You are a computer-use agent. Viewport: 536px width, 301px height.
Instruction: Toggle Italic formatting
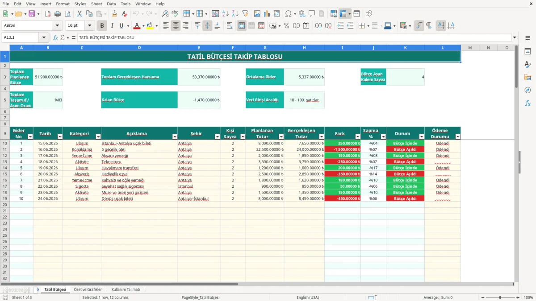coord(112,26)
